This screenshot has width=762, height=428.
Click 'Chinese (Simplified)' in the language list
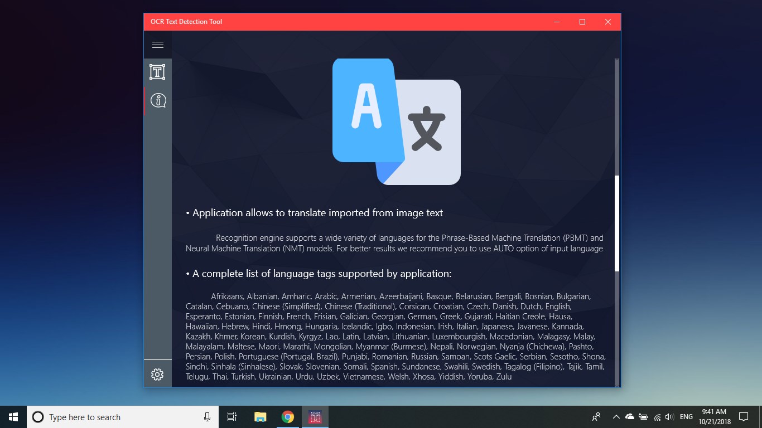point(287,307)
